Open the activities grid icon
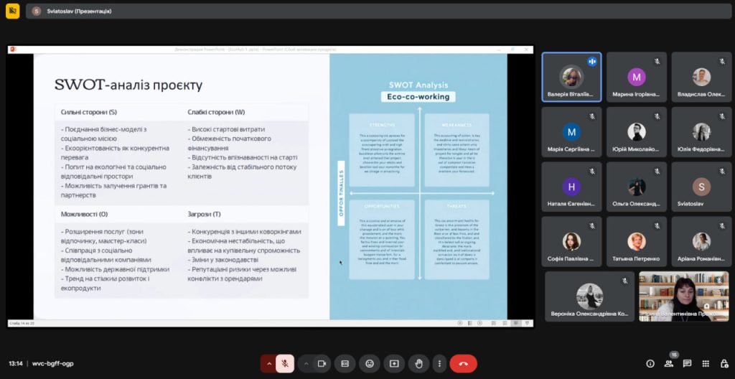735x379 pixels. coord(706,363)
